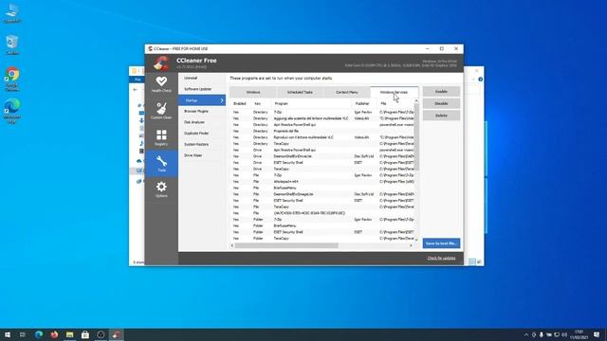
Task: Select Disk Analyzer in Tools list
Action: [x=202, y=122]
